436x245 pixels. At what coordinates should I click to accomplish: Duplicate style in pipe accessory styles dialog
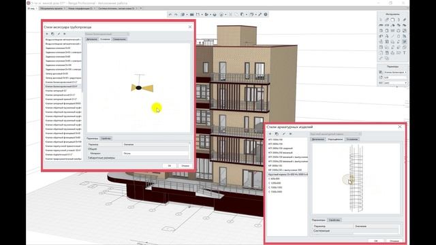click(x=52, y=34)
